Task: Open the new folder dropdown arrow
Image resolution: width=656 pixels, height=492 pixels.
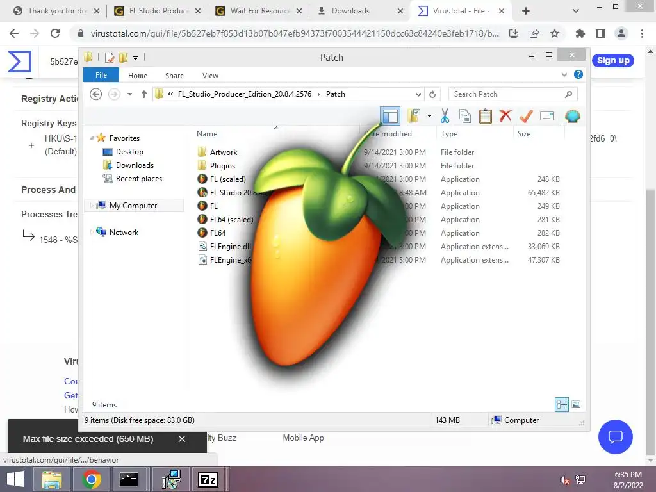Action: point(430,116)
